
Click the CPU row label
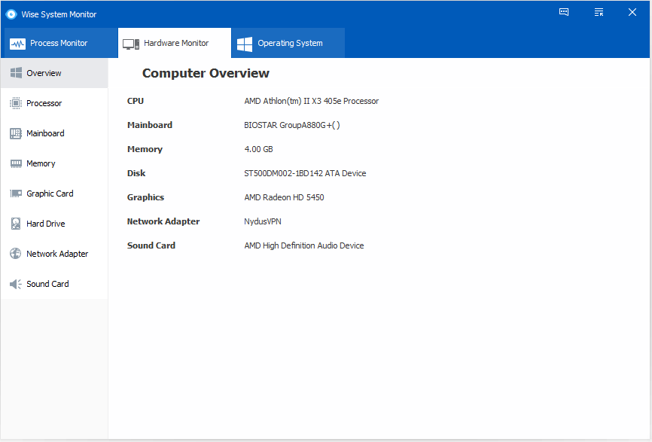[x=136, y=101]
